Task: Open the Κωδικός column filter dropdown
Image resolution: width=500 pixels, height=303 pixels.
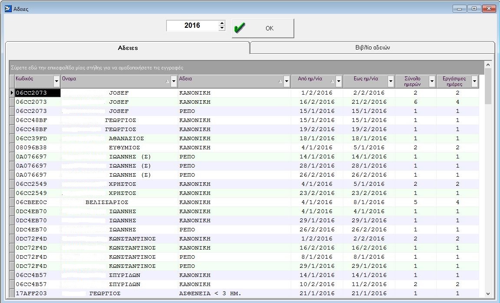Action: (x=56, y=82)
